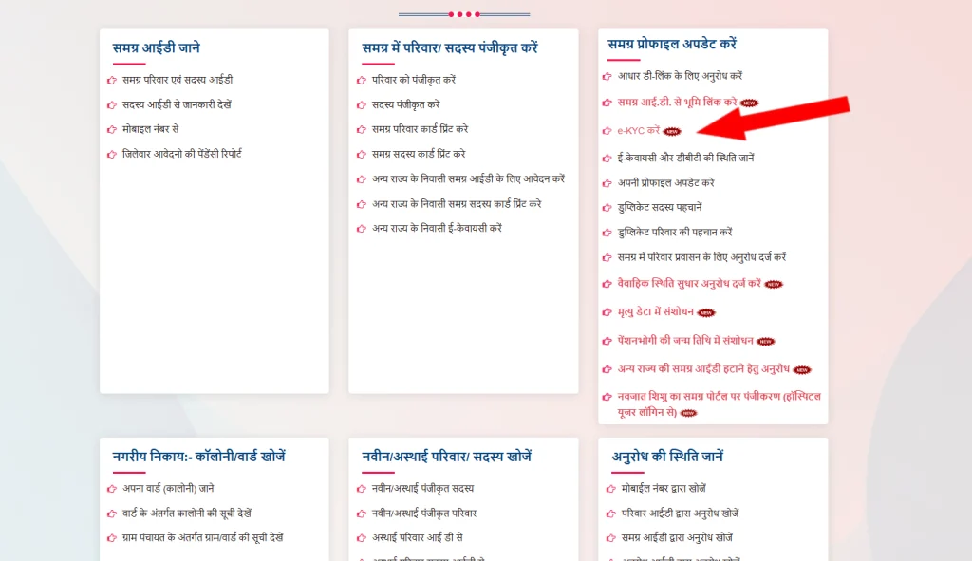Open अपनी प्रोफाइल अपडेट करे link

664,182
